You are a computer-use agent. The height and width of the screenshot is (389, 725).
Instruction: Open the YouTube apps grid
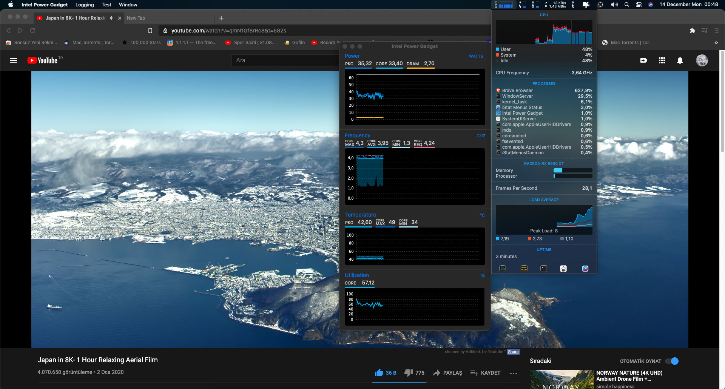(662, 60)
